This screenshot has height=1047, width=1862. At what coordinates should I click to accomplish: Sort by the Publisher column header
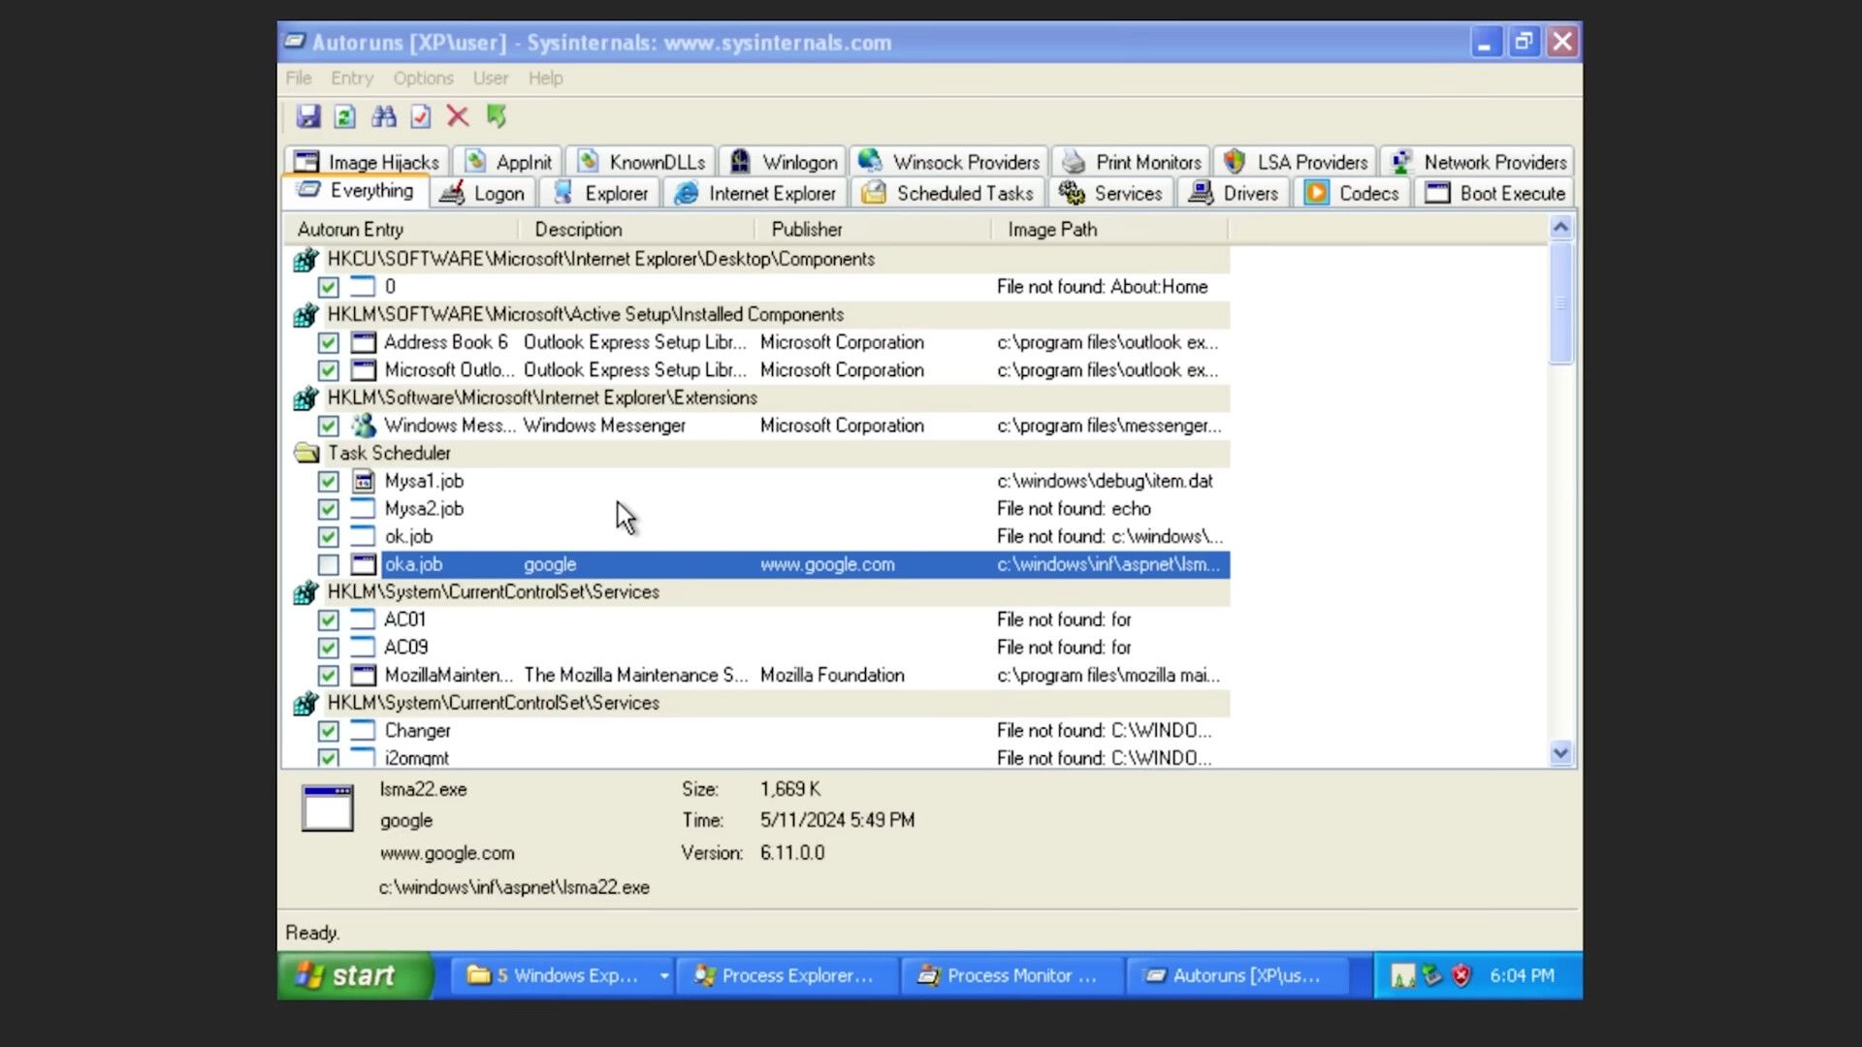point(873,230)
